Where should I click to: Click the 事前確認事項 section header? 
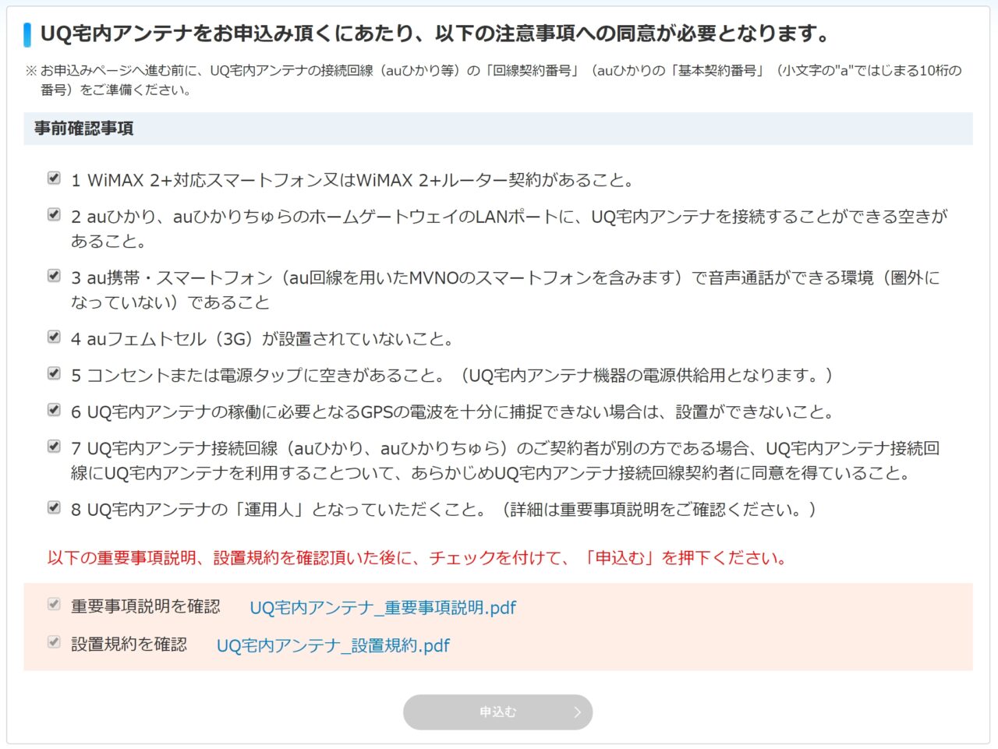(x=84, y=129)
